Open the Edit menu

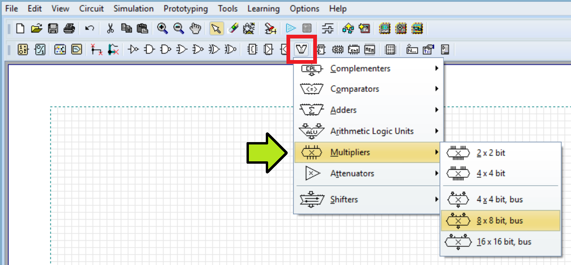click(x=34, y=8)
